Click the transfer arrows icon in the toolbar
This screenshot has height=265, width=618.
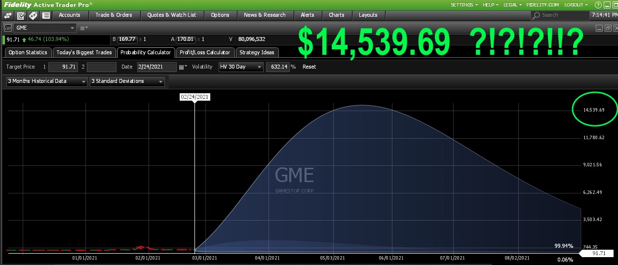coord(8,15)
